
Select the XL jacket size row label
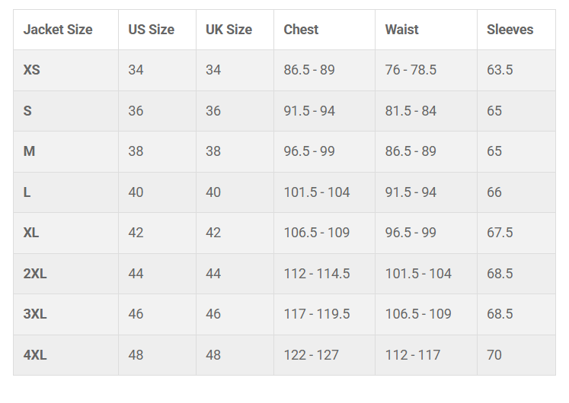[x=31, y=233]
